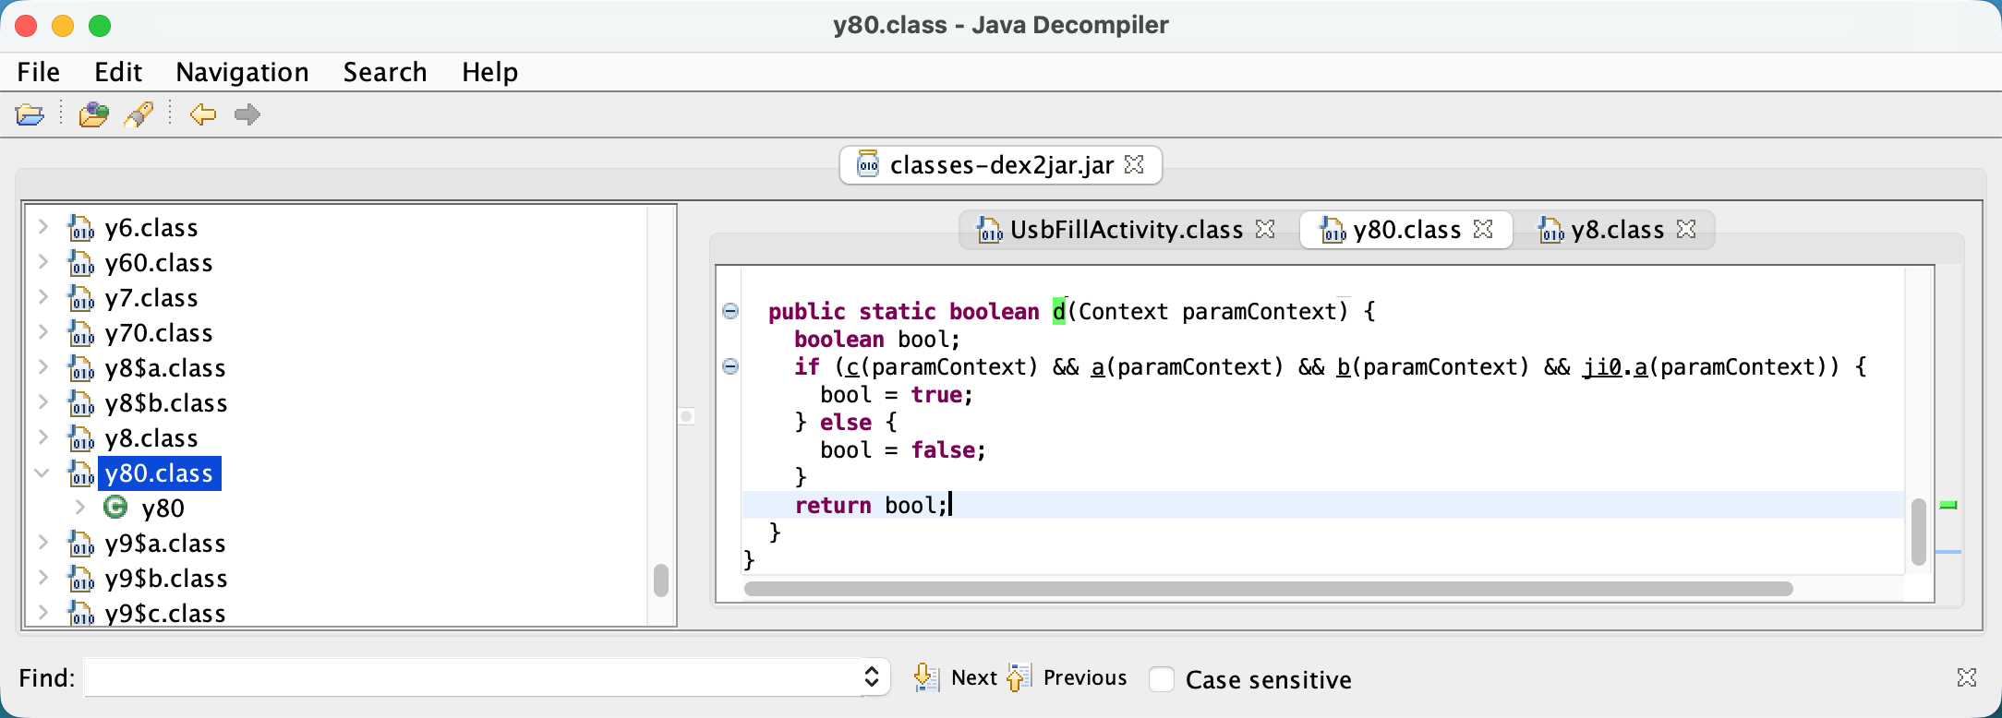Open the Navigation menu
The image size is (2002, 718).
pyautogui.click(x=242, y=72)
